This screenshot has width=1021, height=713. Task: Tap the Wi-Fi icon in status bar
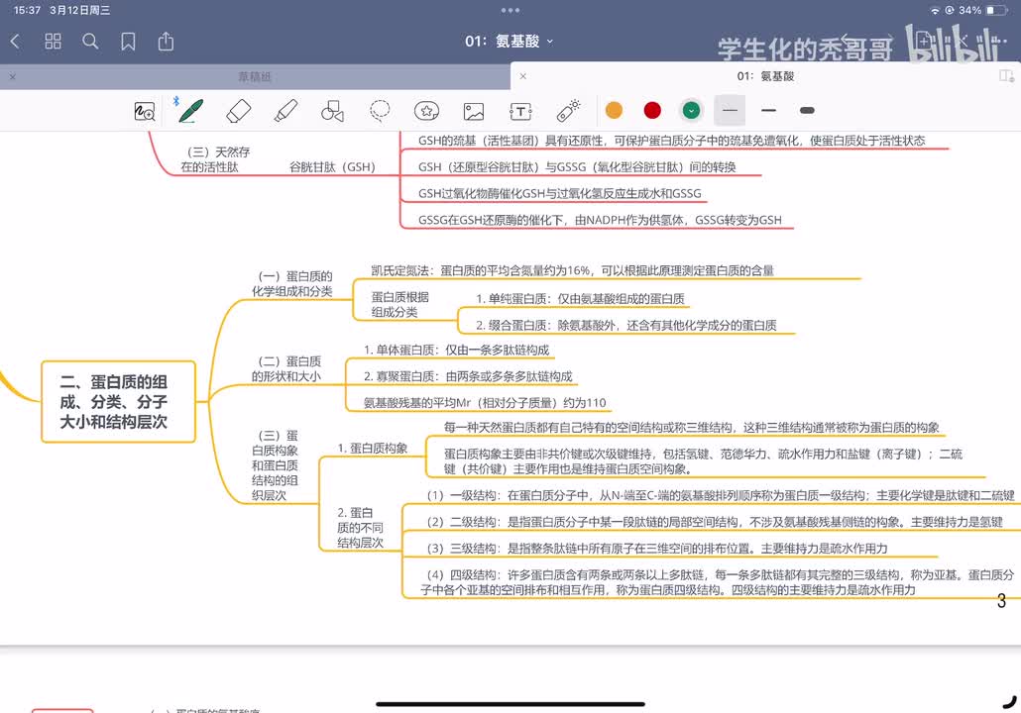pyautogui.click(x=935, y=11)
